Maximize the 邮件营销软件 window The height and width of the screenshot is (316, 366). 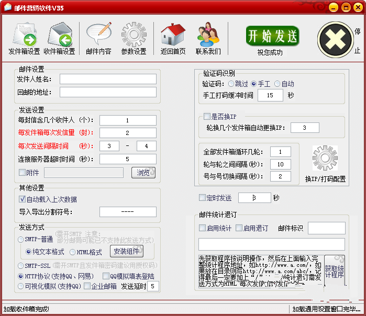(x=346, y=7)
